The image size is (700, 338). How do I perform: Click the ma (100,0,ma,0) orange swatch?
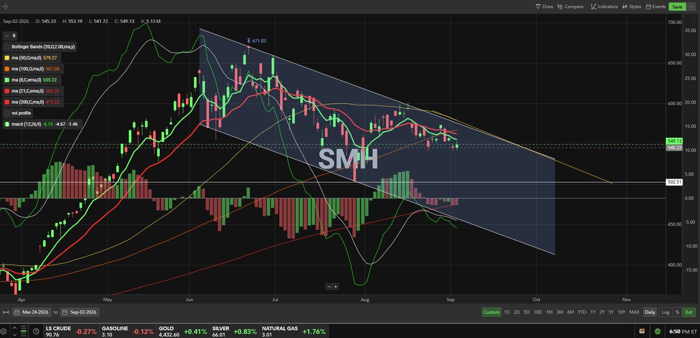[x=7, y=69]
